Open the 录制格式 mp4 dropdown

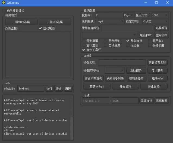111,21
